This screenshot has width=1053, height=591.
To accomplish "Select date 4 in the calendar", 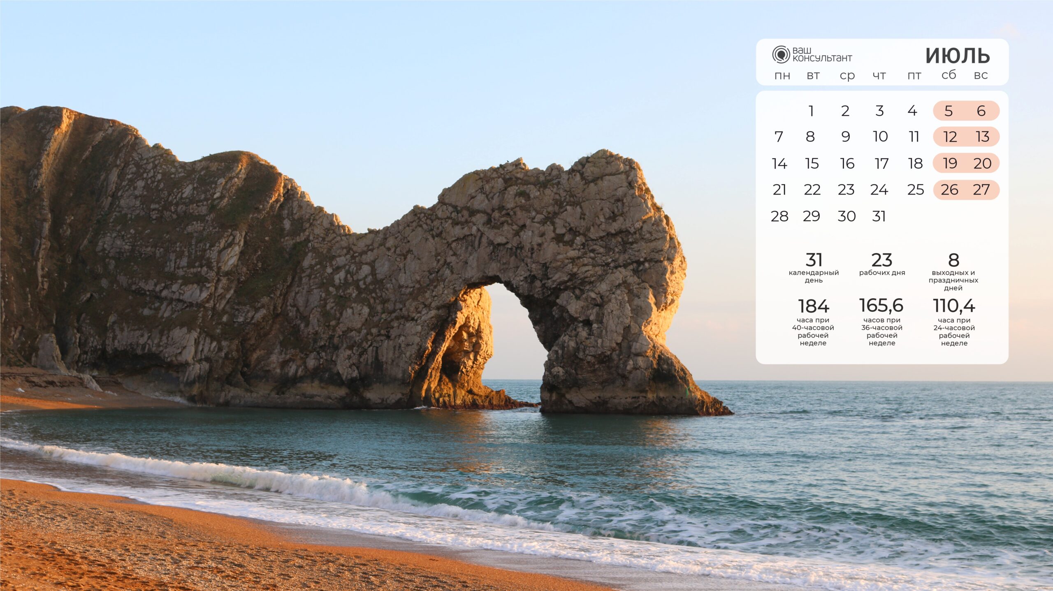I will tap(912, 111).
